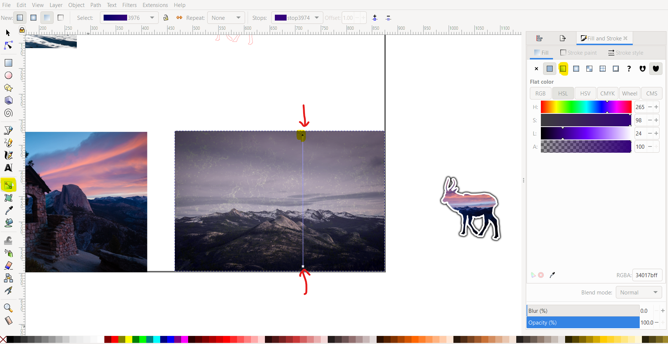The height and width of the screenshot is (344, 668).
Task: Activate the Calligraphy tool
Action: [8, 155]
